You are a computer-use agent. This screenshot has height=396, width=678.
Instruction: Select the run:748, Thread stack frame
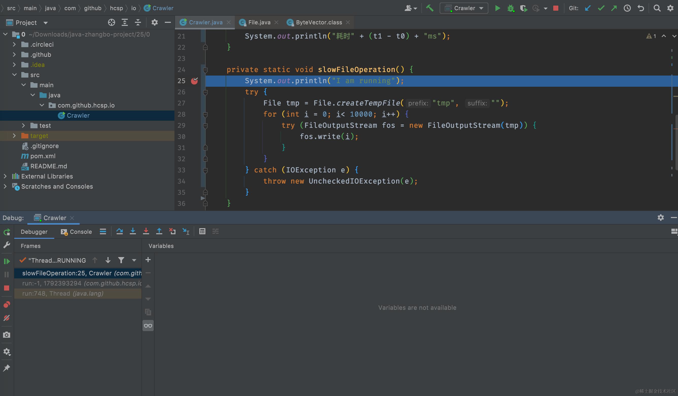(63, 294)
